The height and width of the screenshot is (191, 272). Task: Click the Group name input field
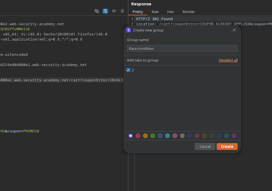point(182,48)
